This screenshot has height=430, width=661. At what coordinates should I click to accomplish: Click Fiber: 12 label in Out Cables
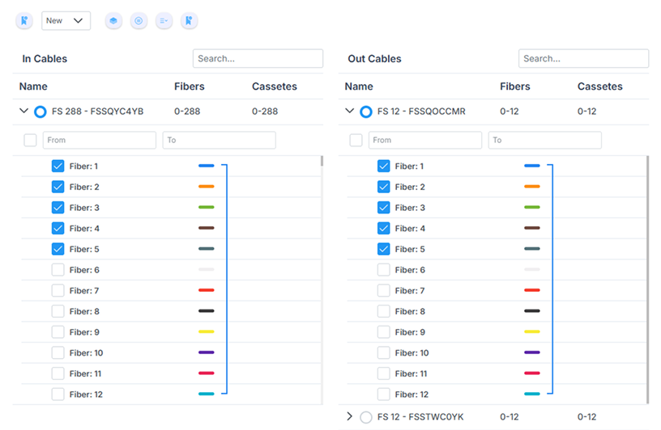pyautogui.click(x=412, y=394)
